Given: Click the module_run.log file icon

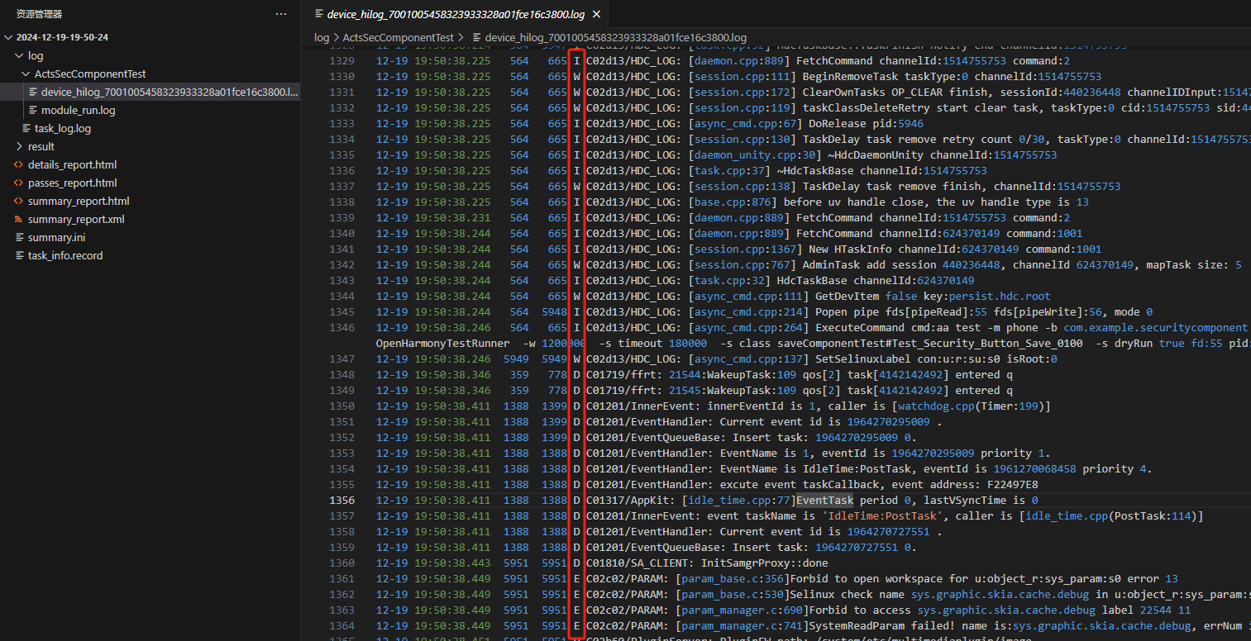Looking at the screenshot, I should 33,111.
